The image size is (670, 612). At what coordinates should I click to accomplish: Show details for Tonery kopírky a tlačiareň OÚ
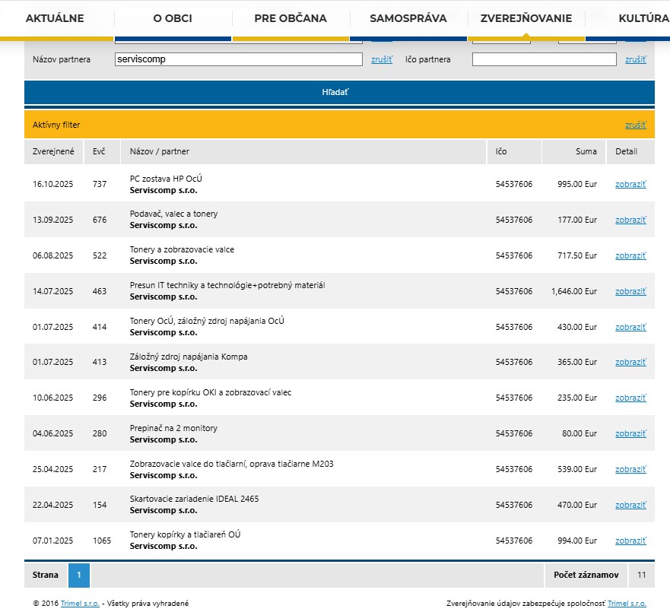click(x=630, y=541)
